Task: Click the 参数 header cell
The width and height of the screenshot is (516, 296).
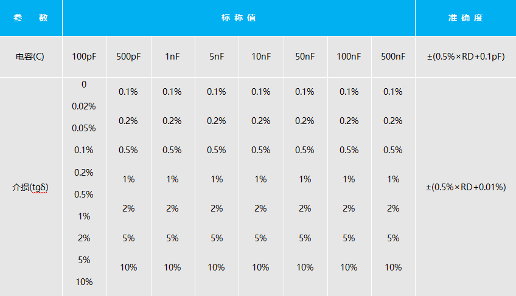Action: tap(30, 18)
